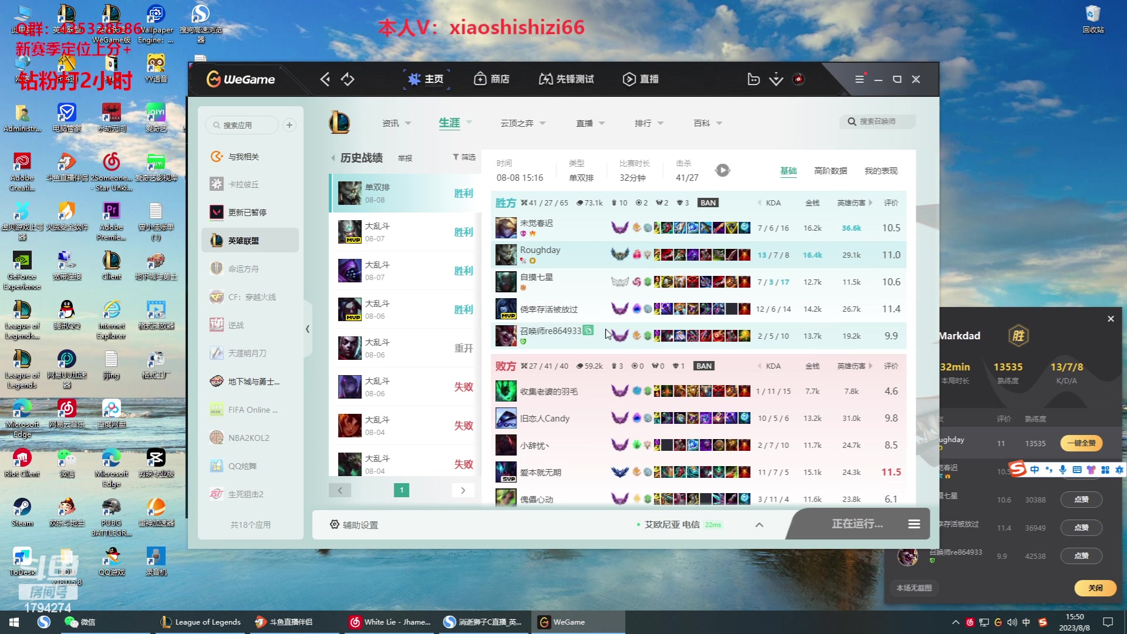The image size is (1127, 634).
Task: Copy the 召唤师re864933 name icon
Action: tap(588, 331)
